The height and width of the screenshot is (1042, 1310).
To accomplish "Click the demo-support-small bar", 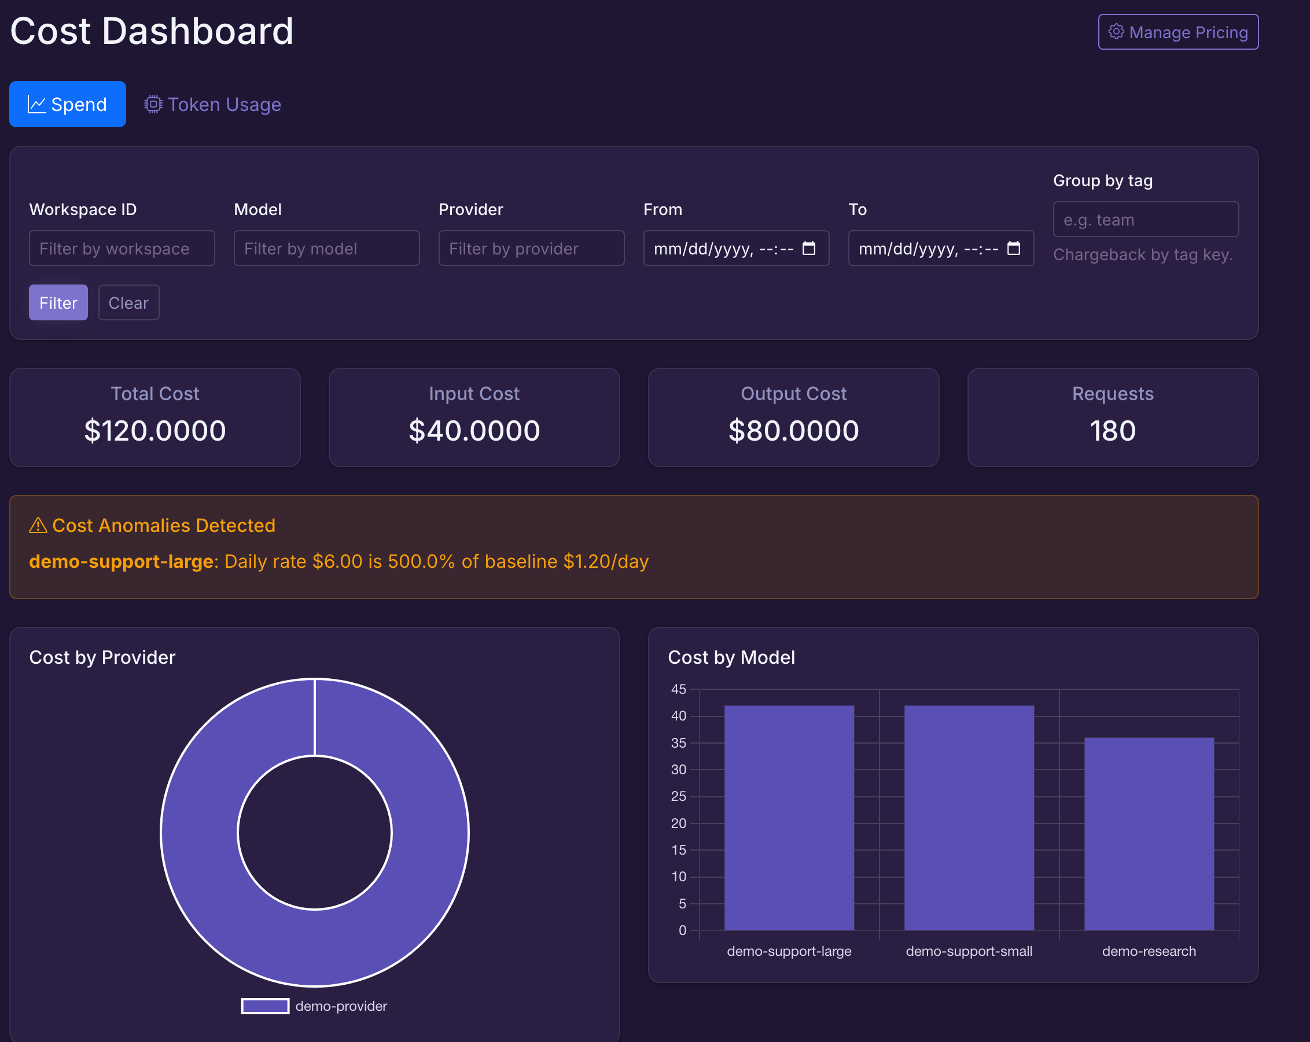I will click(969, 818).
